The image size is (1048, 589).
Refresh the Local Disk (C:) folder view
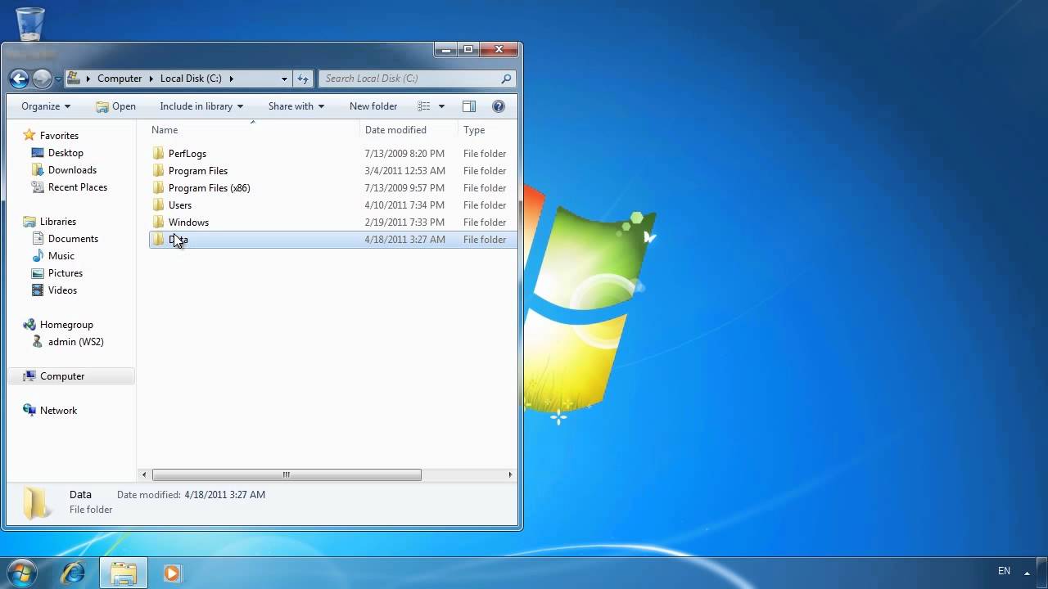click(x=303, y=79)
